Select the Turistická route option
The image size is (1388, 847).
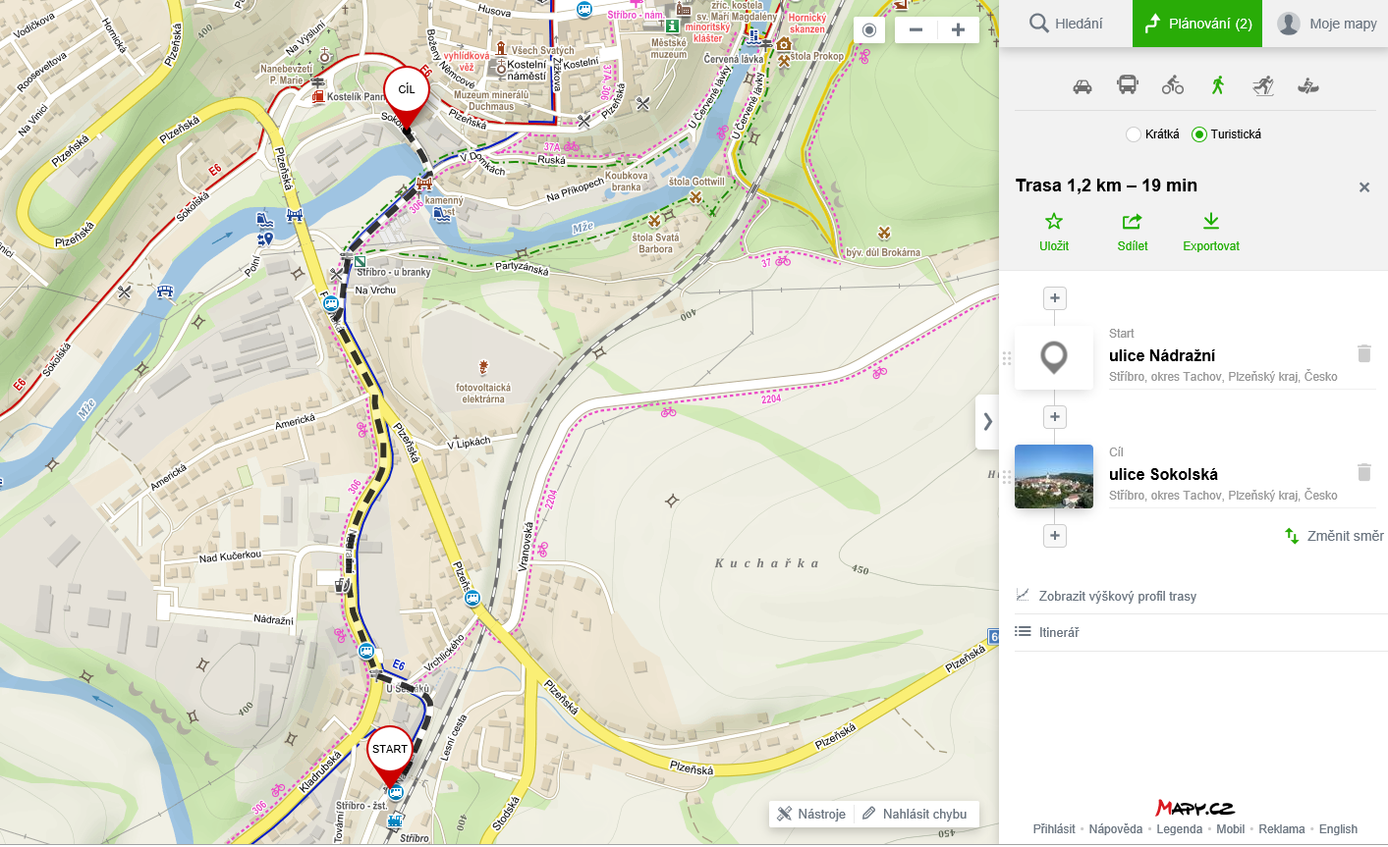(1199, 134)
